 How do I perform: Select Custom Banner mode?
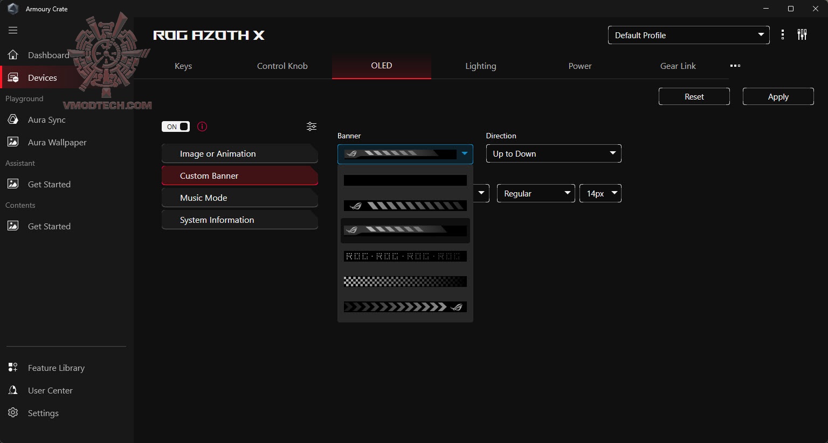(x=240, y=175)
